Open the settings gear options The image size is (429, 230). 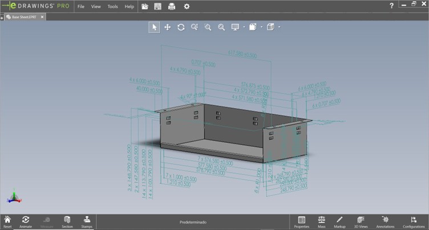(x=186, y=6)
